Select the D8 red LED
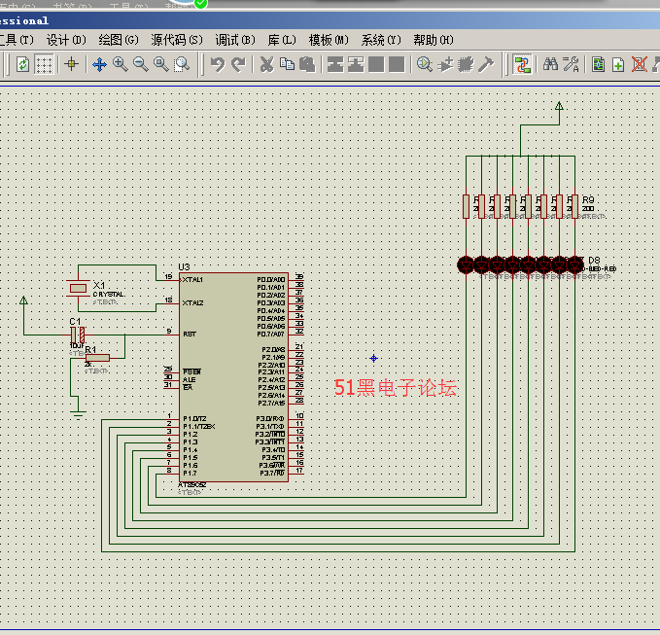This screenshot has height=635, width=660. click(575, 265)
